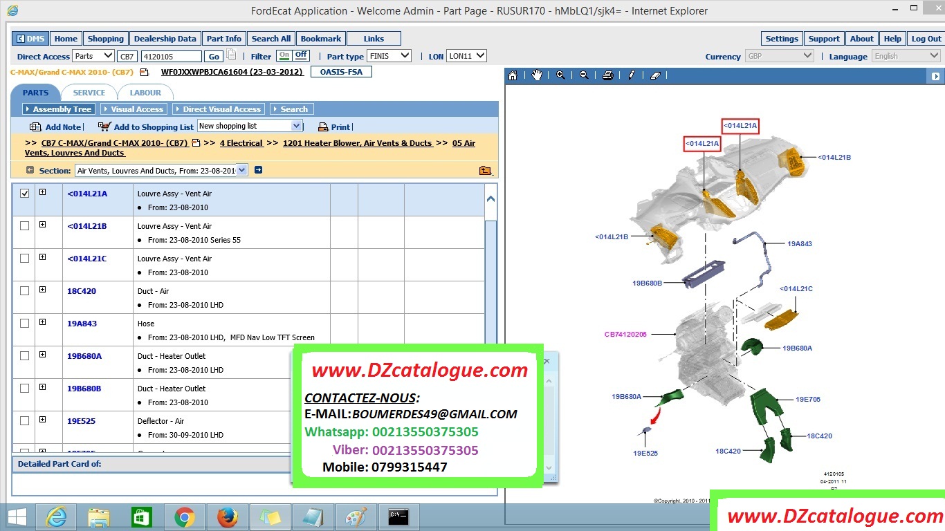Click the 19E705 callout in the diagram
This screenshot has height=531, width=945.
[808, 400]
